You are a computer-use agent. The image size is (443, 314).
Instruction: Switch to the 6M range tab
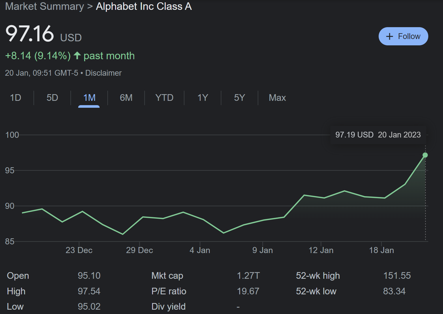point(126,98)
